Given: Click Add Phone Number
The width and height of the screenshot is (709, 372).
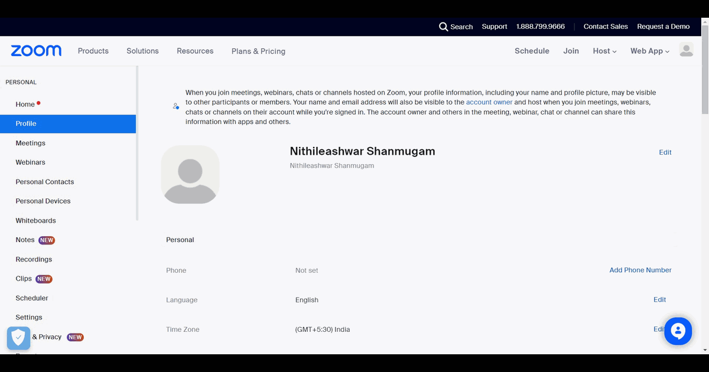Looking at the screenshot, I should click(640, 270).
